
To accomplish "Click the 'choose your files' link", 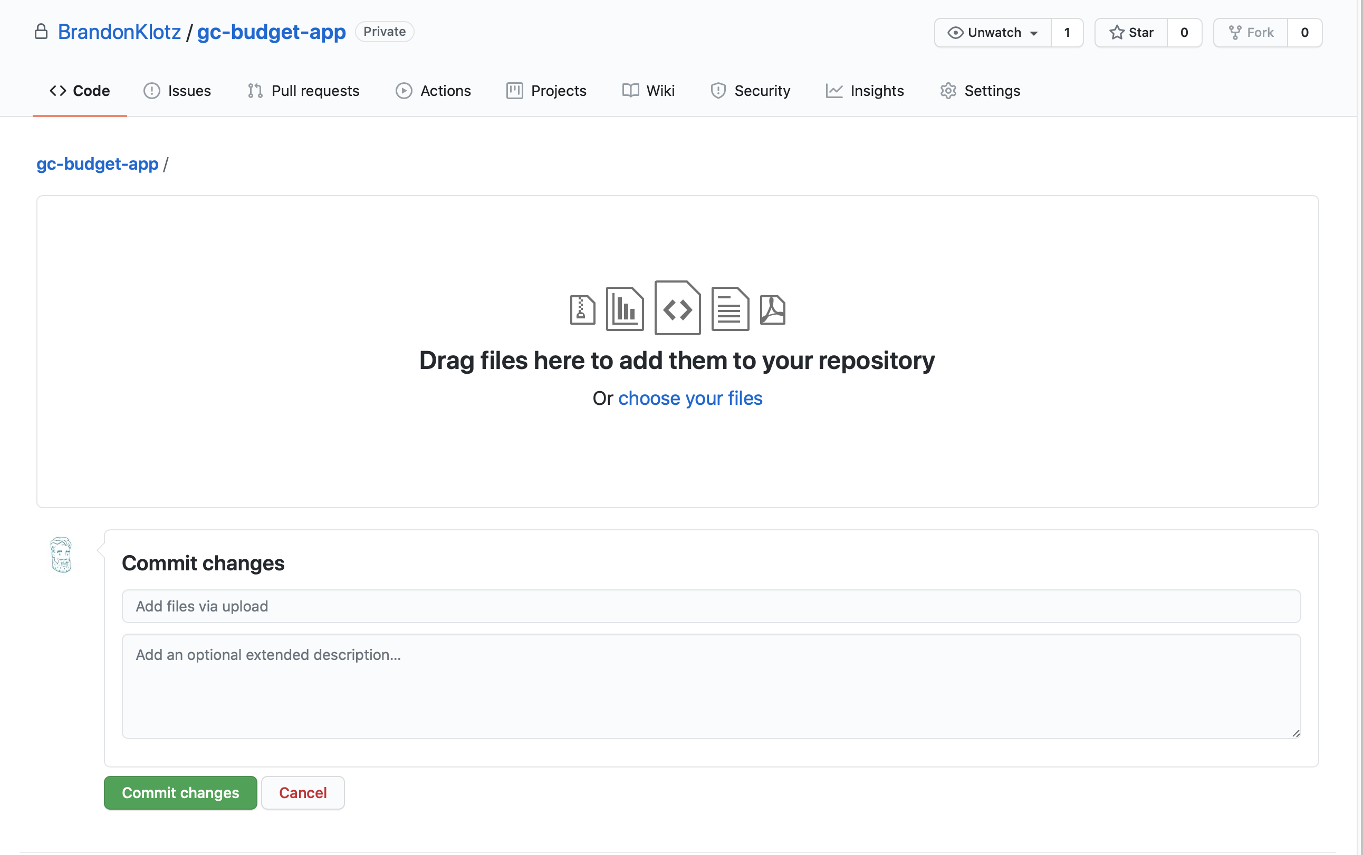I will pyautogui.click(x=690, y=398).
